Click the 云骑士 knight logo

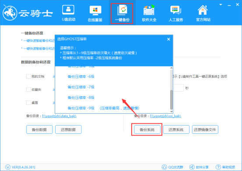[10, 13]
